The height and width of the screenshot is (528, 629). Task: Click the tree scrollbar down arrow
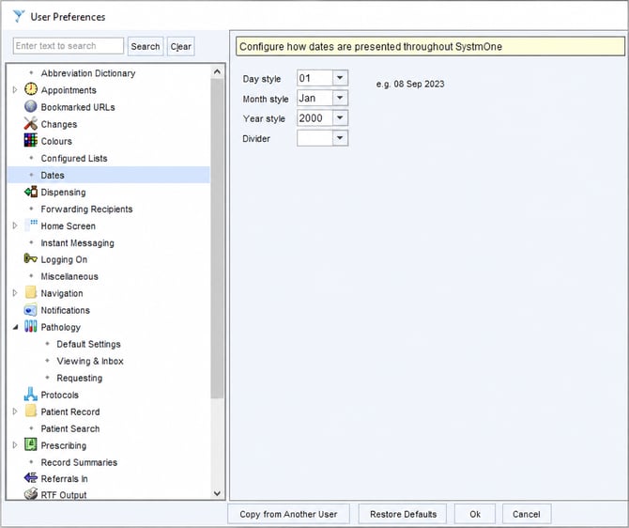(217, 493)
